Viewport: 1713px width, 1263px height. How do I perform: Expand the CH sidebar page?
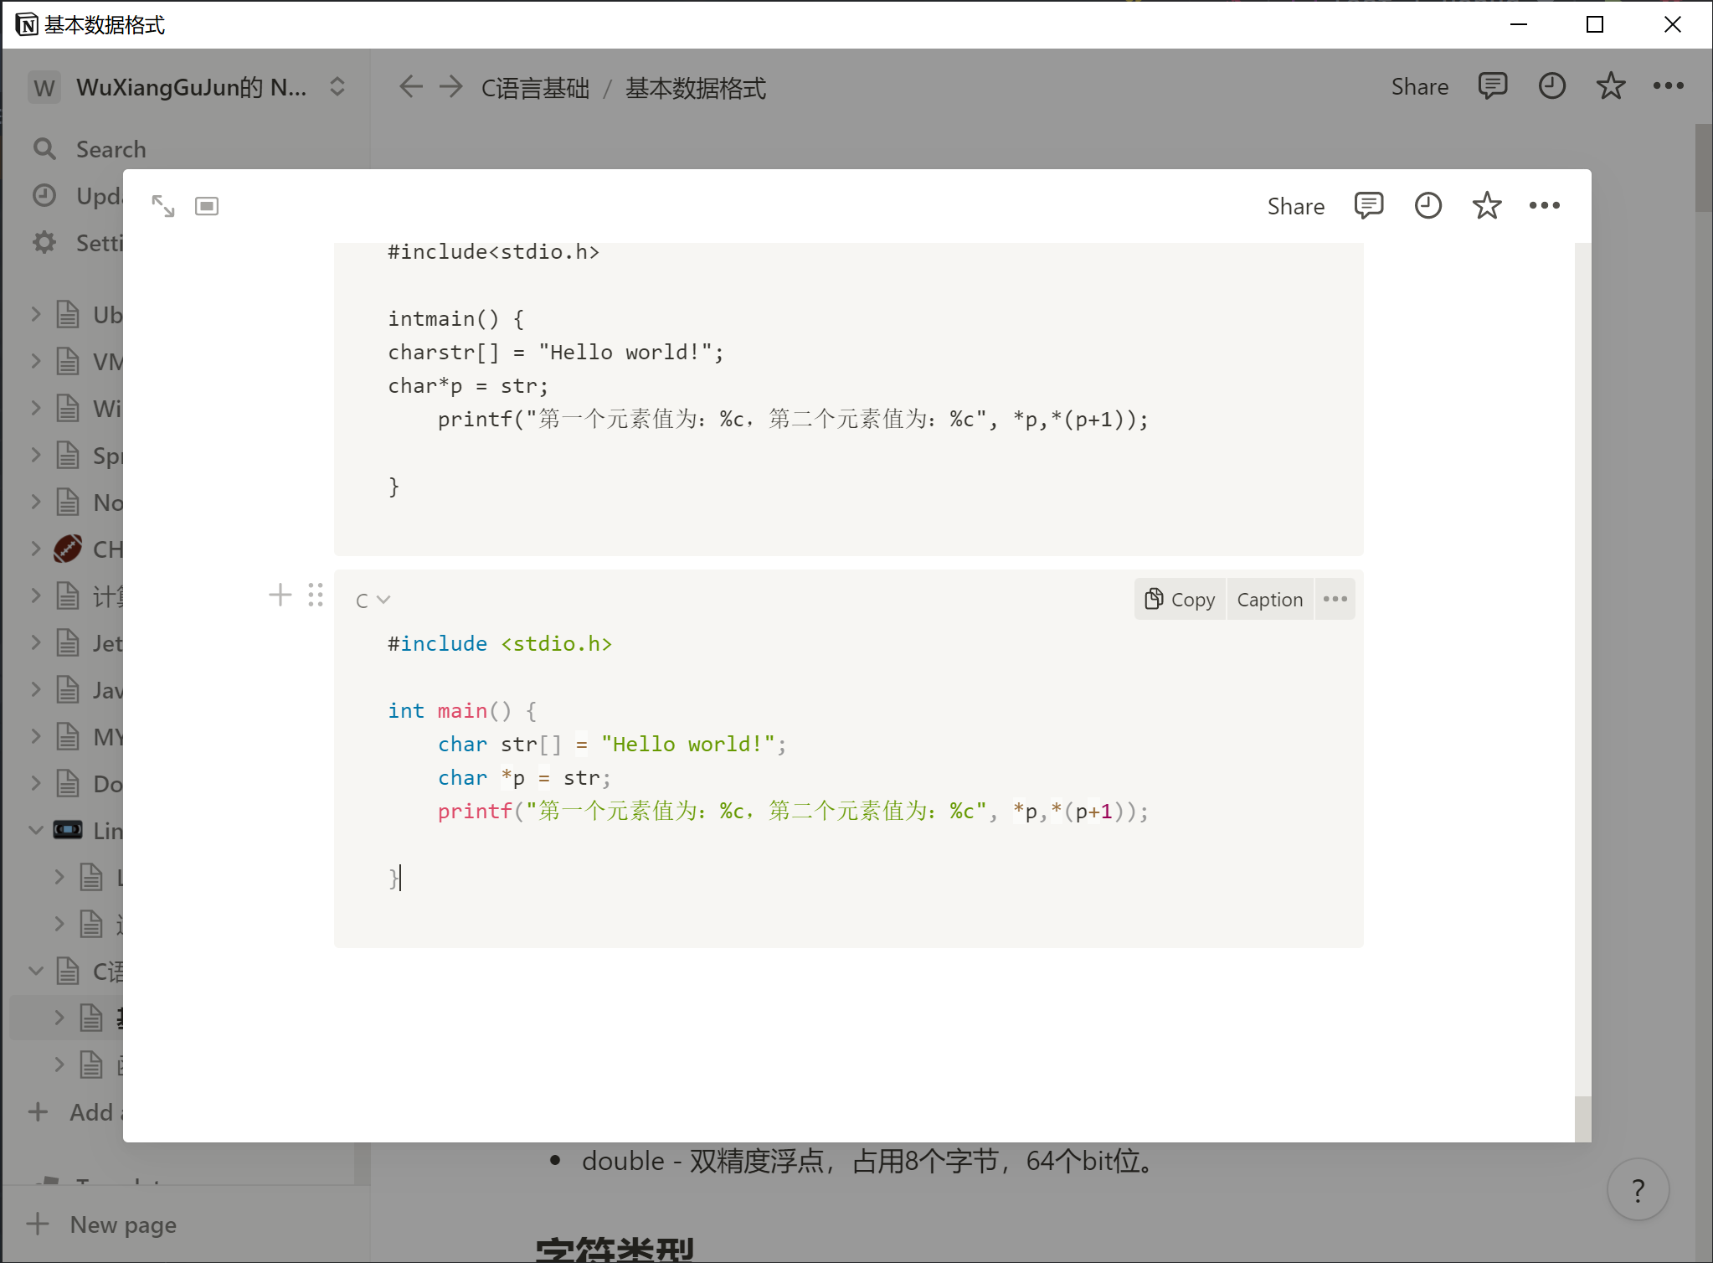coord(36,549)
